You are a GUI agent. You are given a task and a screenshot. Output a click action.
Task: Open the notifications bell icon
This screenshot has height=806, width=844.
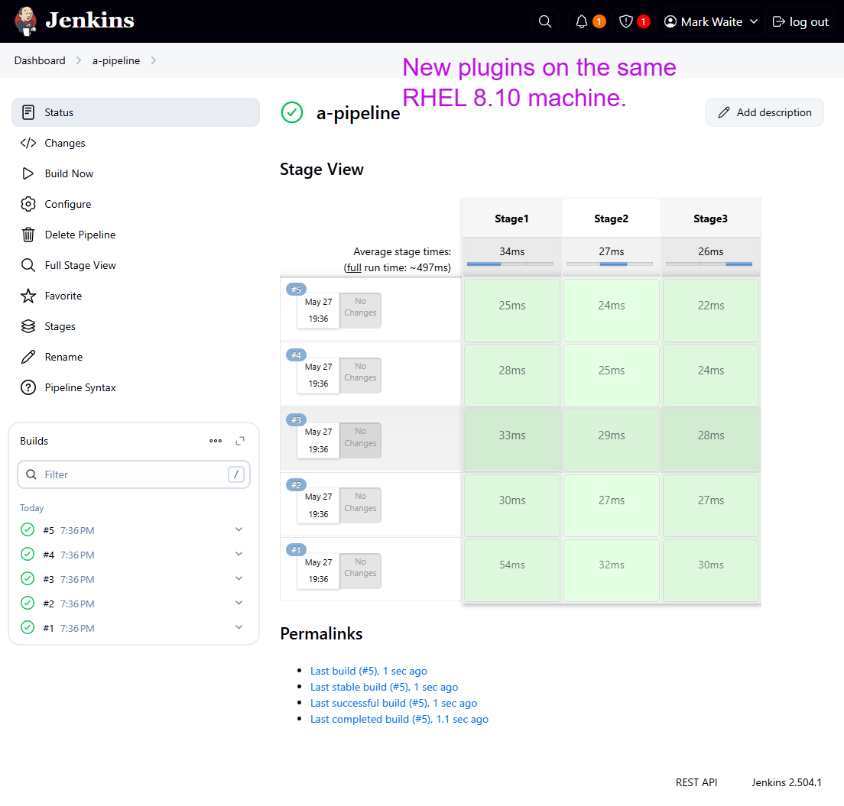[582, 21]
